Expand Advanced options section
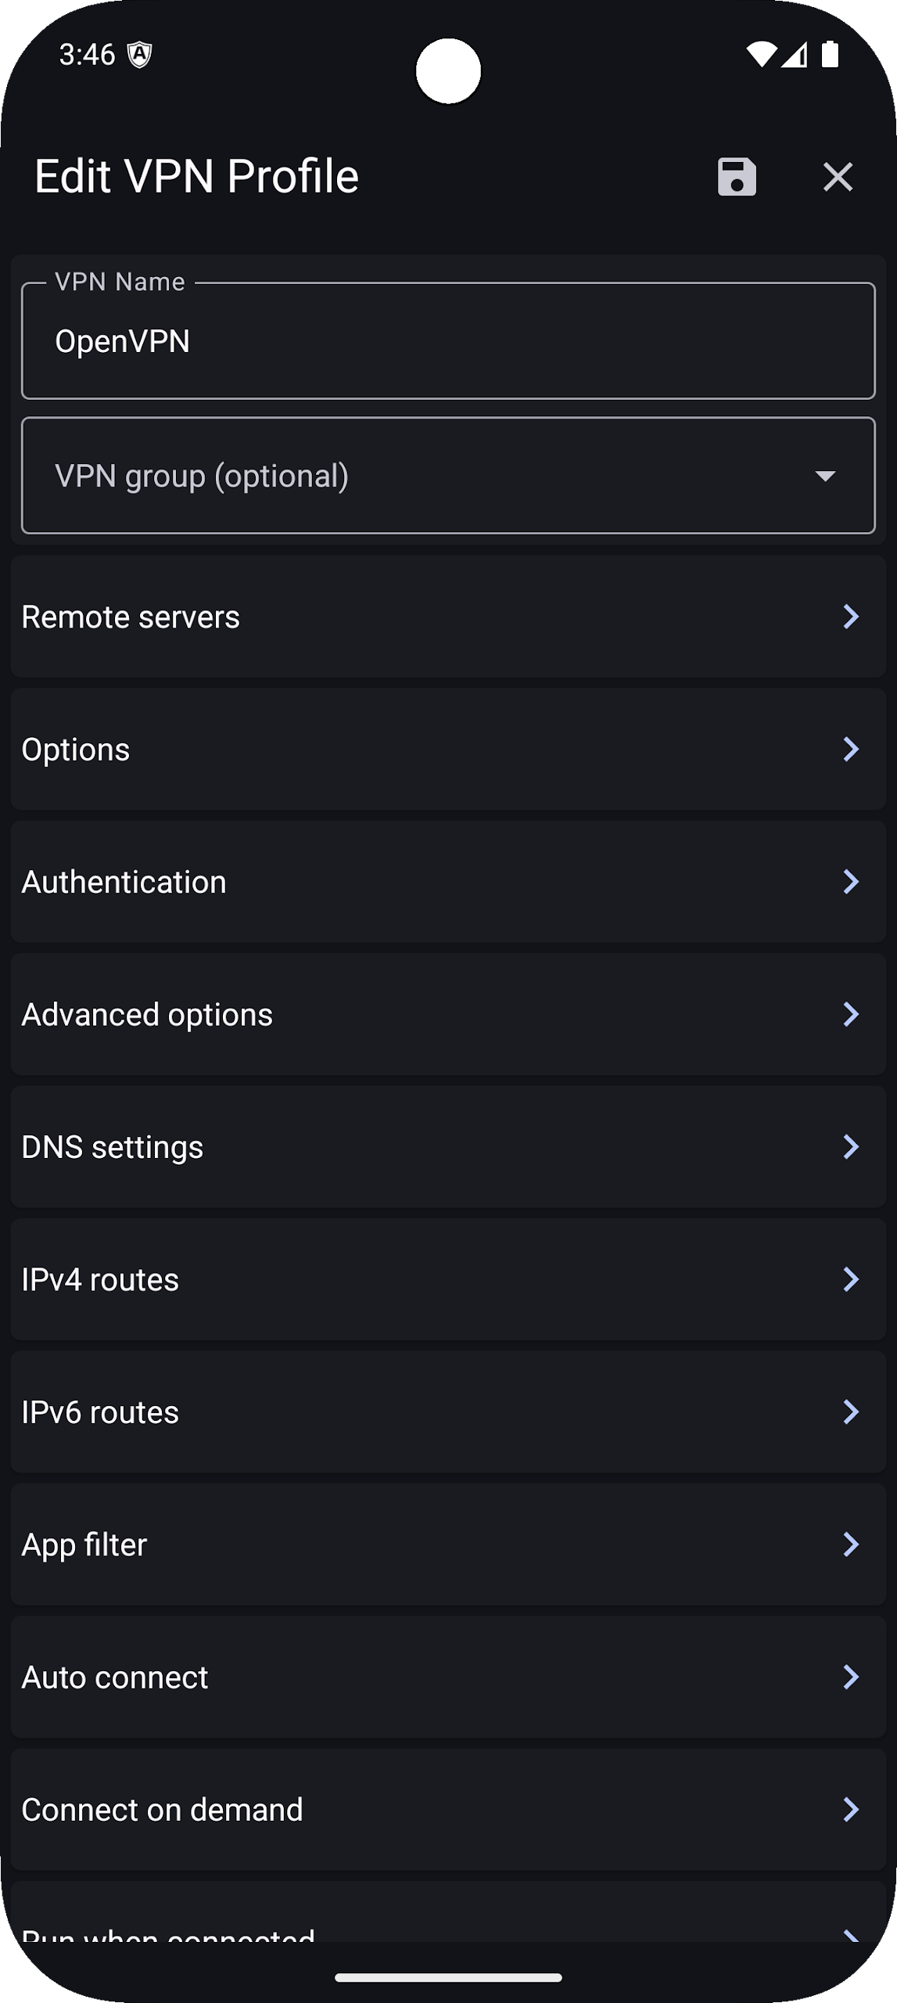897x2003 pixels. [x=448, y=1014]
